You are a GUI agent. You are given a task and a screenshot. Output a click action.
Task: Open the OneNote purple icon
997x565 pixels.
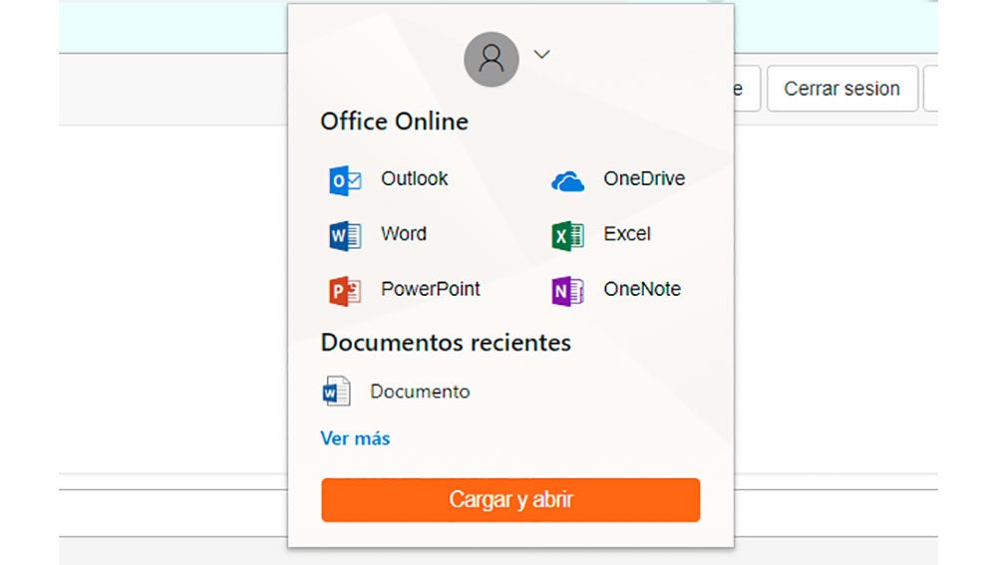(567, 291)
